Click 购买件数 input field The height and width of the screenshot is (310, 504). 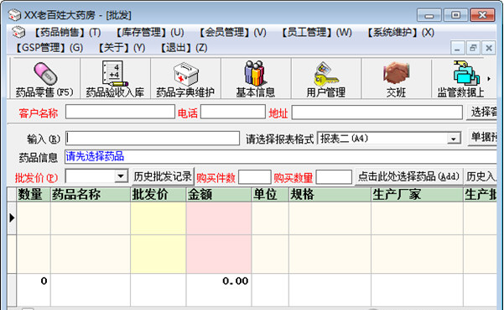click(x=255, y=177)
